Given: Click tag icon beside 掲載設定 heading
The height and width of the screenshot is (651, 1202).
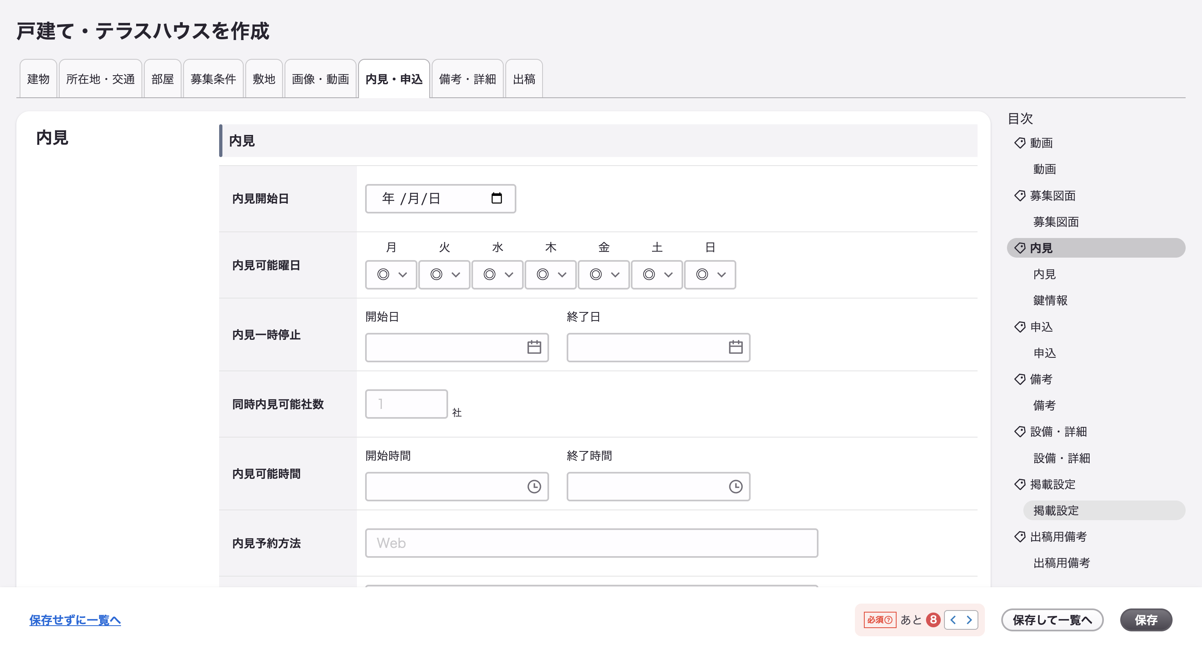Looking at the screenshot, I should click(1020, 485).
